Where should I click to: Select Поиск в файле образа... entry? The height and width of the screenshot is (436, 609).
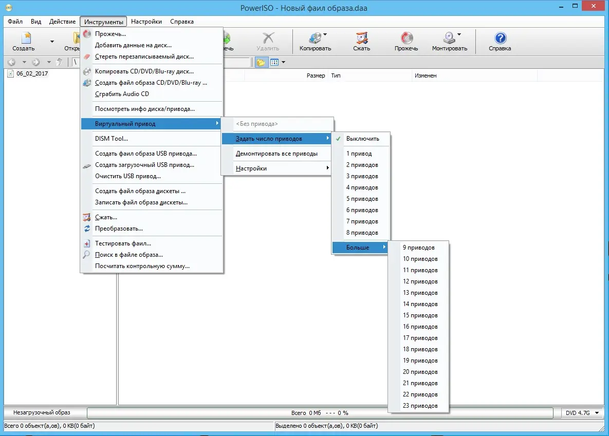(152, 255)
